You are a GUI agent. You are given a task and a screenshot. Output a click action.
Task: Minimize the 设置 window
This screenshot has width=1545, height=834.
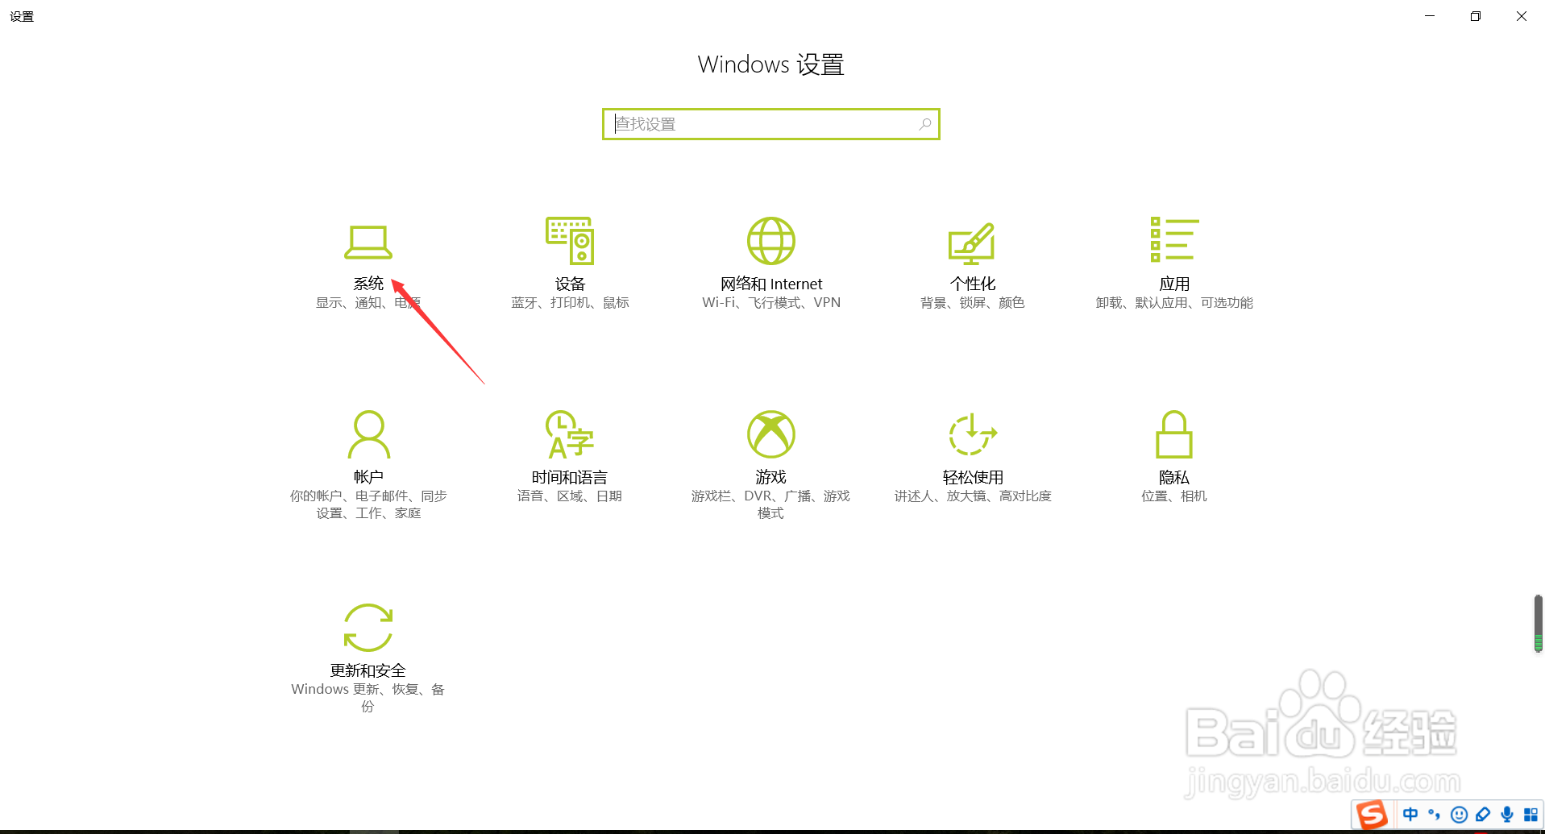pos(1430,16)
